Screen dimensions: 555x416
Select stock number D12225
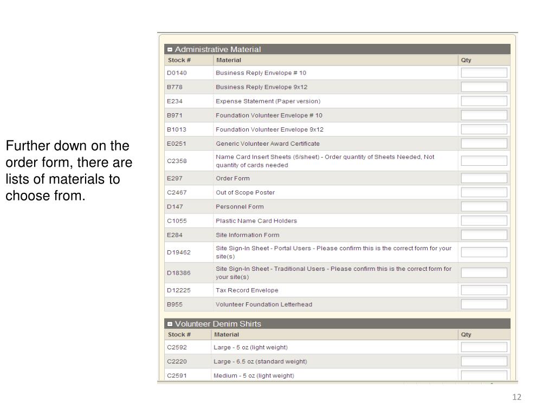coord(179,290)
